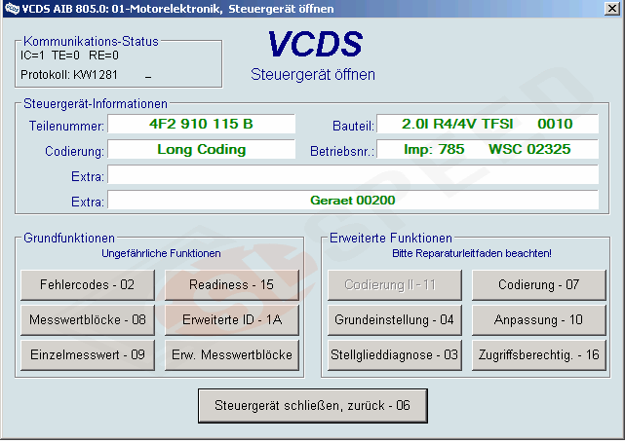Click the Steuergerät öffnen heading
Image resolution: width=625 pixels, height=443 pixels.
tap(313, 75)
